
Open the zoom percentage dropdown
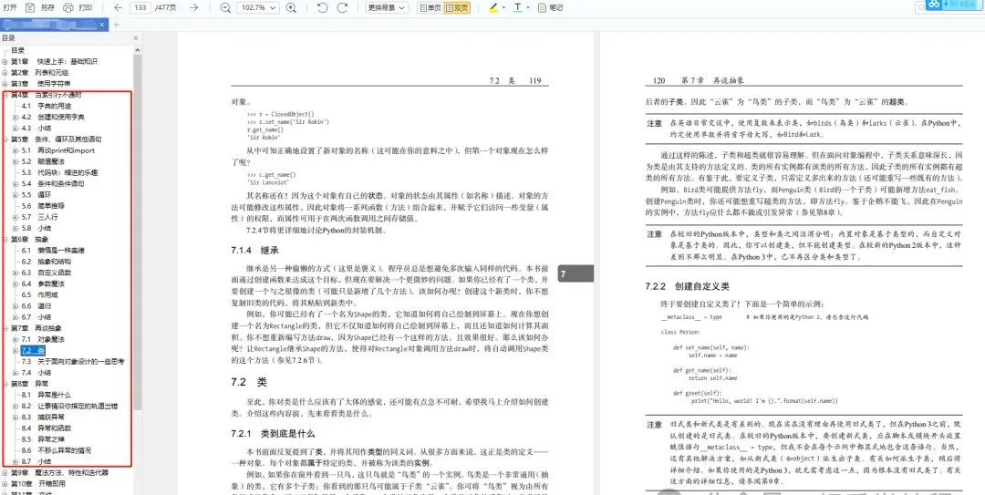pyautogui.click(x=259, y=7)
